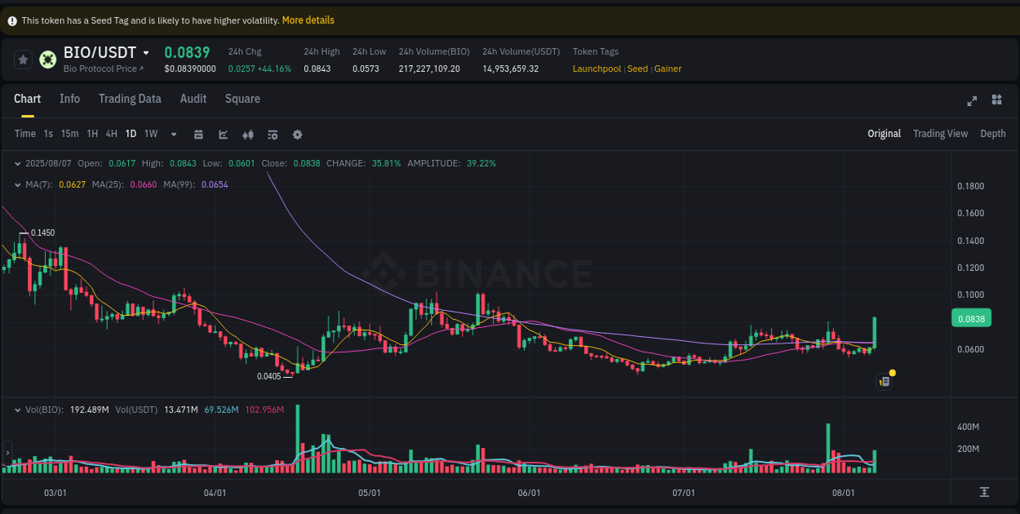Open the news notes icon on chart

[x=884, y=381]
